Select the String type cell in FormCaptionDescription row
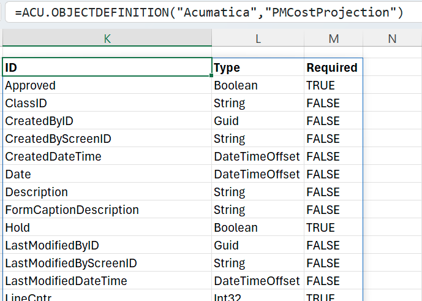 tap(258, 210)
